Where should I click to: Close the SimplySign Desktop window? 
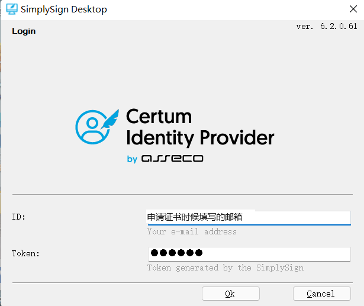(x=353, y=9)
